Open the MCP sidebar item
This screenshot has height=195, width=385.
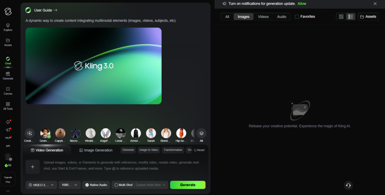click(x=8, y=138)
